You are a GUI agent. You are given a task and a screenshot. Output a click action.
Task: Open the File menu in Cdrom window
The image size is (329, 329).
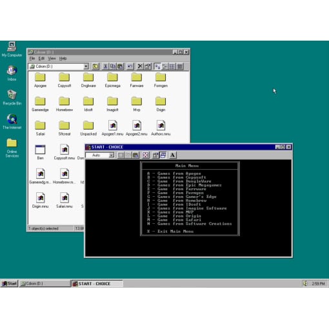point(32,59)
